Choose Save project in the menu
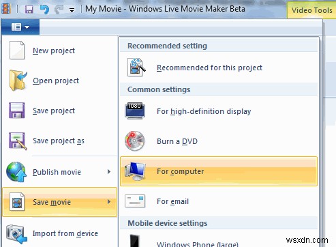This screenshot has height=247, width=336. (60, 111)
